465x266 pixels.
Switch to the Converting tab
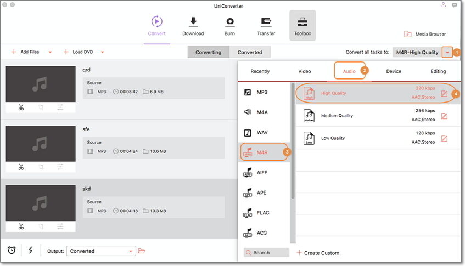point(208,52)
